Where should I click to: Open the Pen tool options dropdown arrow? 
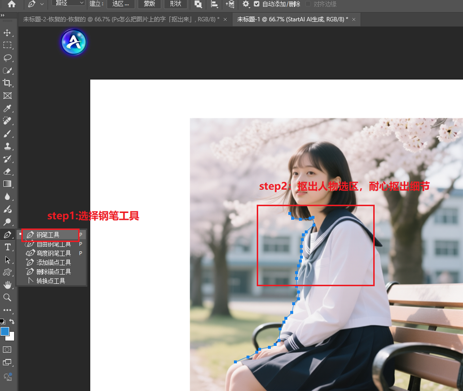(41, 4)
